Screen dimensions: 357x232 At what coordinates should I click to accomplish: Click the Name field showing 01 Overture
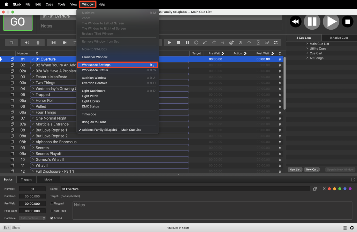[185, 189]
